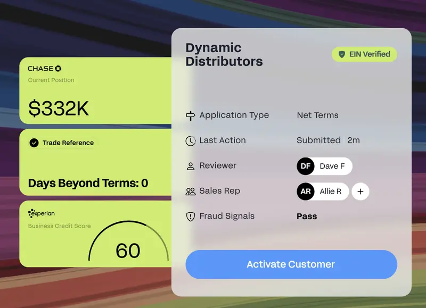Screen dimensions: 426x308
Task: Click the Fraud Signals shield icon
Action: point(191,217)
